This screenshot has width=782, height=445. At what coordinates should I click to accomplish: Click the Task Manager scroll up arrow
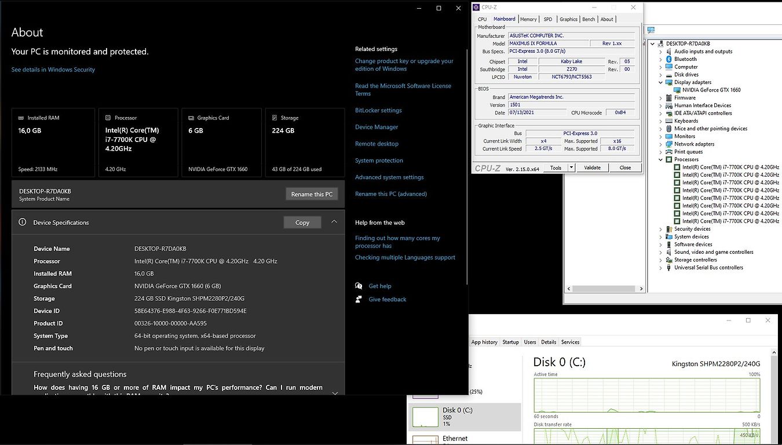(x=774, y=352)
